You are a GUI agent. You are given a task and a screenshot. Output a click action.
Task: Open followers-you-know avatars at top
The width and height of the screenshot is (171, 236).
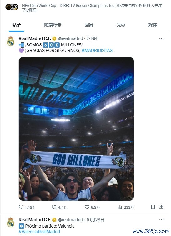click(x=12, y=7)
